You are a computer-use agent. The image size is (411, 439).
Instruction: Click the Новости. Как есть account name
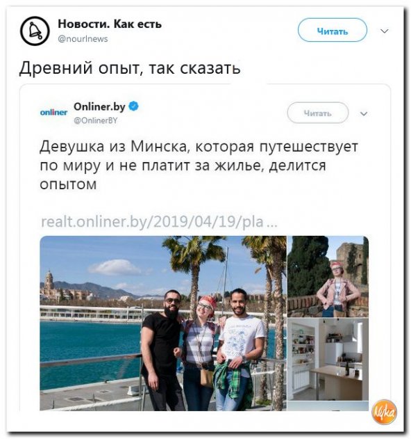coord(110,24)
